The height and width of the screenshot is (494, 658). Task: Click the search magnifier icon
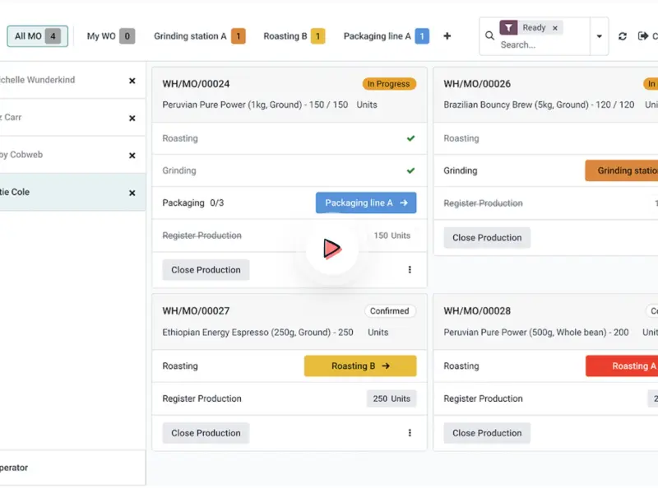pos(489,36)
